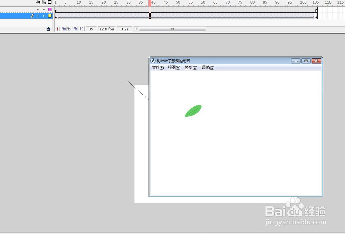The height and width of the screenshot is (234, 345).
Task: Click the current frame number 39 field
Action: [91, 29]
